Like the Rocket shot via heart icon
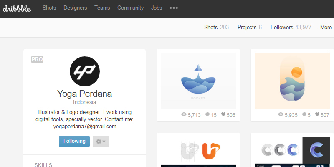The image size is (334, 167). coord(223,114)
